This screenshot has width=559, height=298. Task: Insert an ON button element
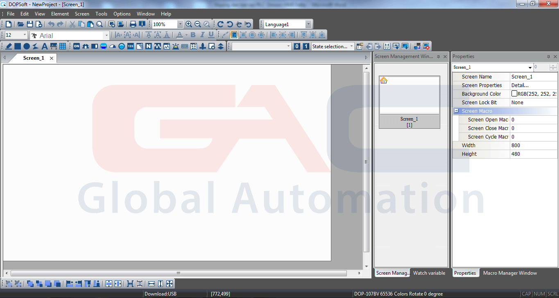coord(77,46)
